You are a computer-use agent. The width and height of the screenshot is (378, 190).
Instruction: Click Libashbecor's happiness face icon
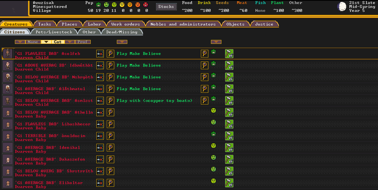click(x=214, y=122)
